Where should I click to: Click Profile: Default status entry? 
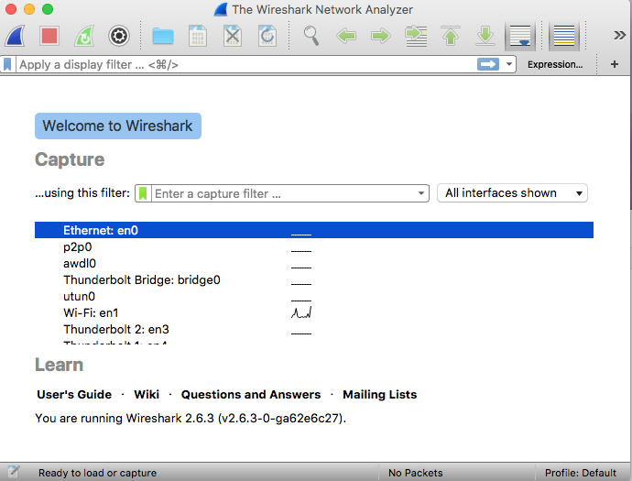tap(581, 473)
